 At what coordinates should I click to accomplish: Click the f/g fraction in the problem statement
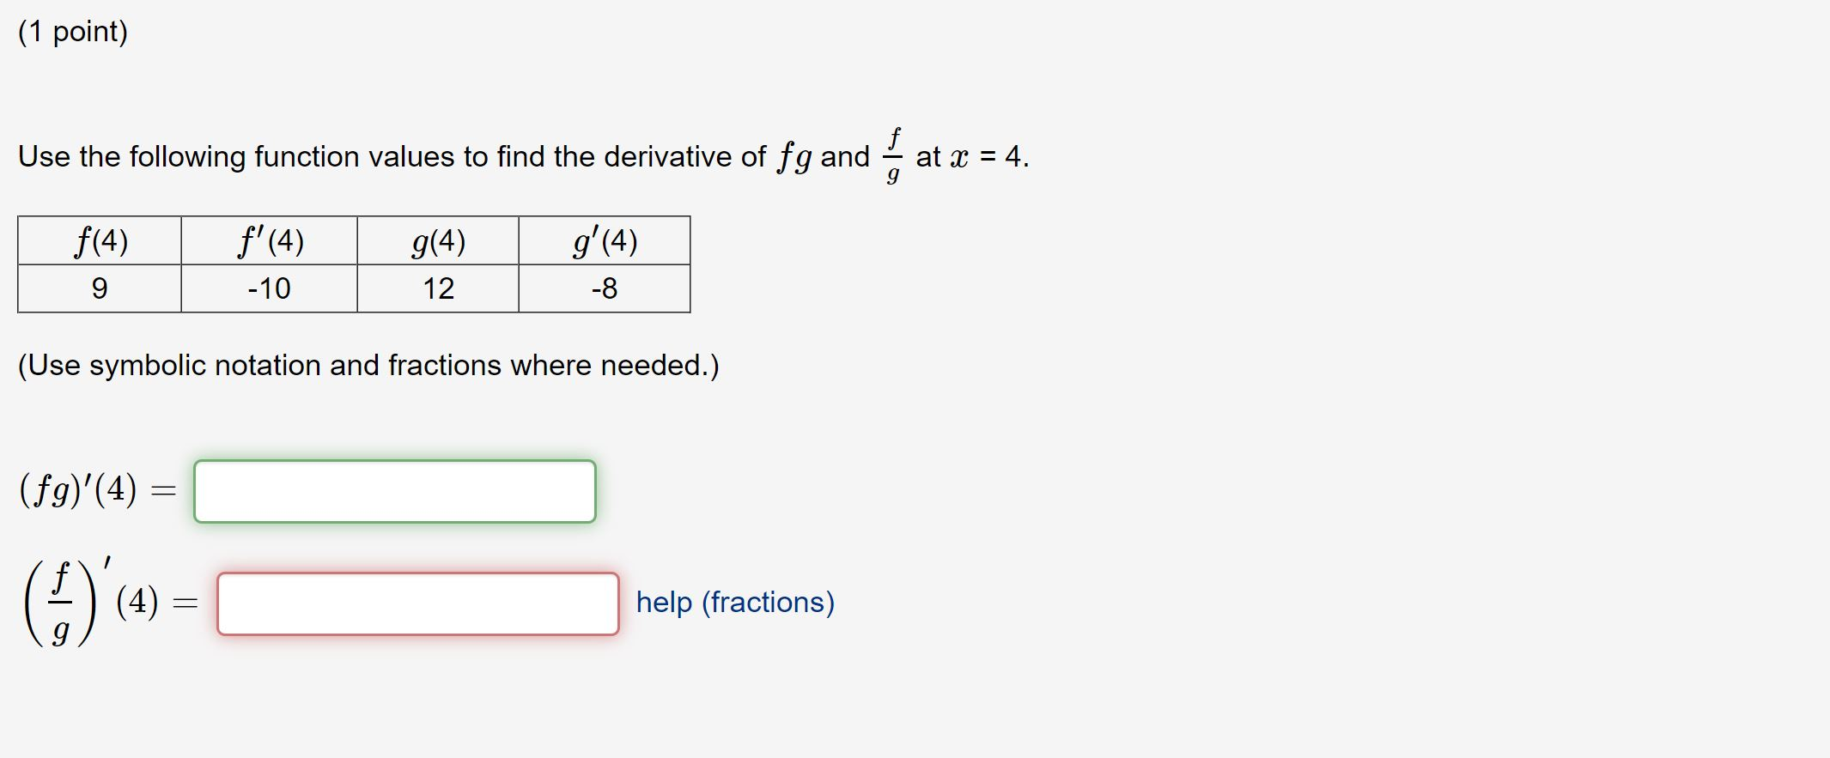pos(894,156)
